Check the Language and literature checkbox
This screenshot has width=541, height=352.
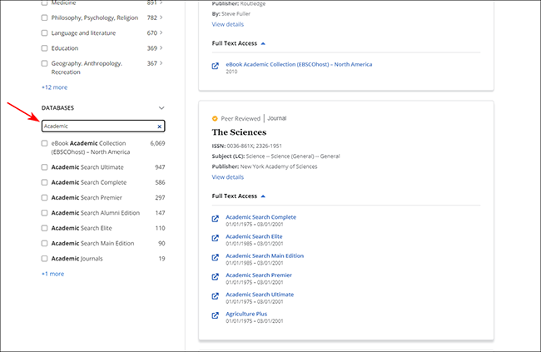coord(44,32)
